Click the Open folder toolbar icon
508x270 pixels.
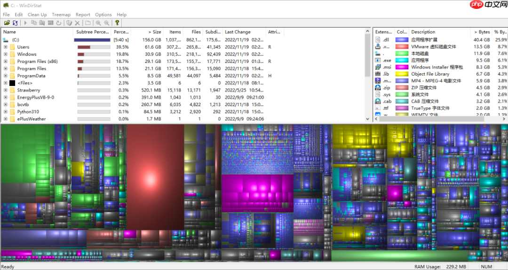7,23
